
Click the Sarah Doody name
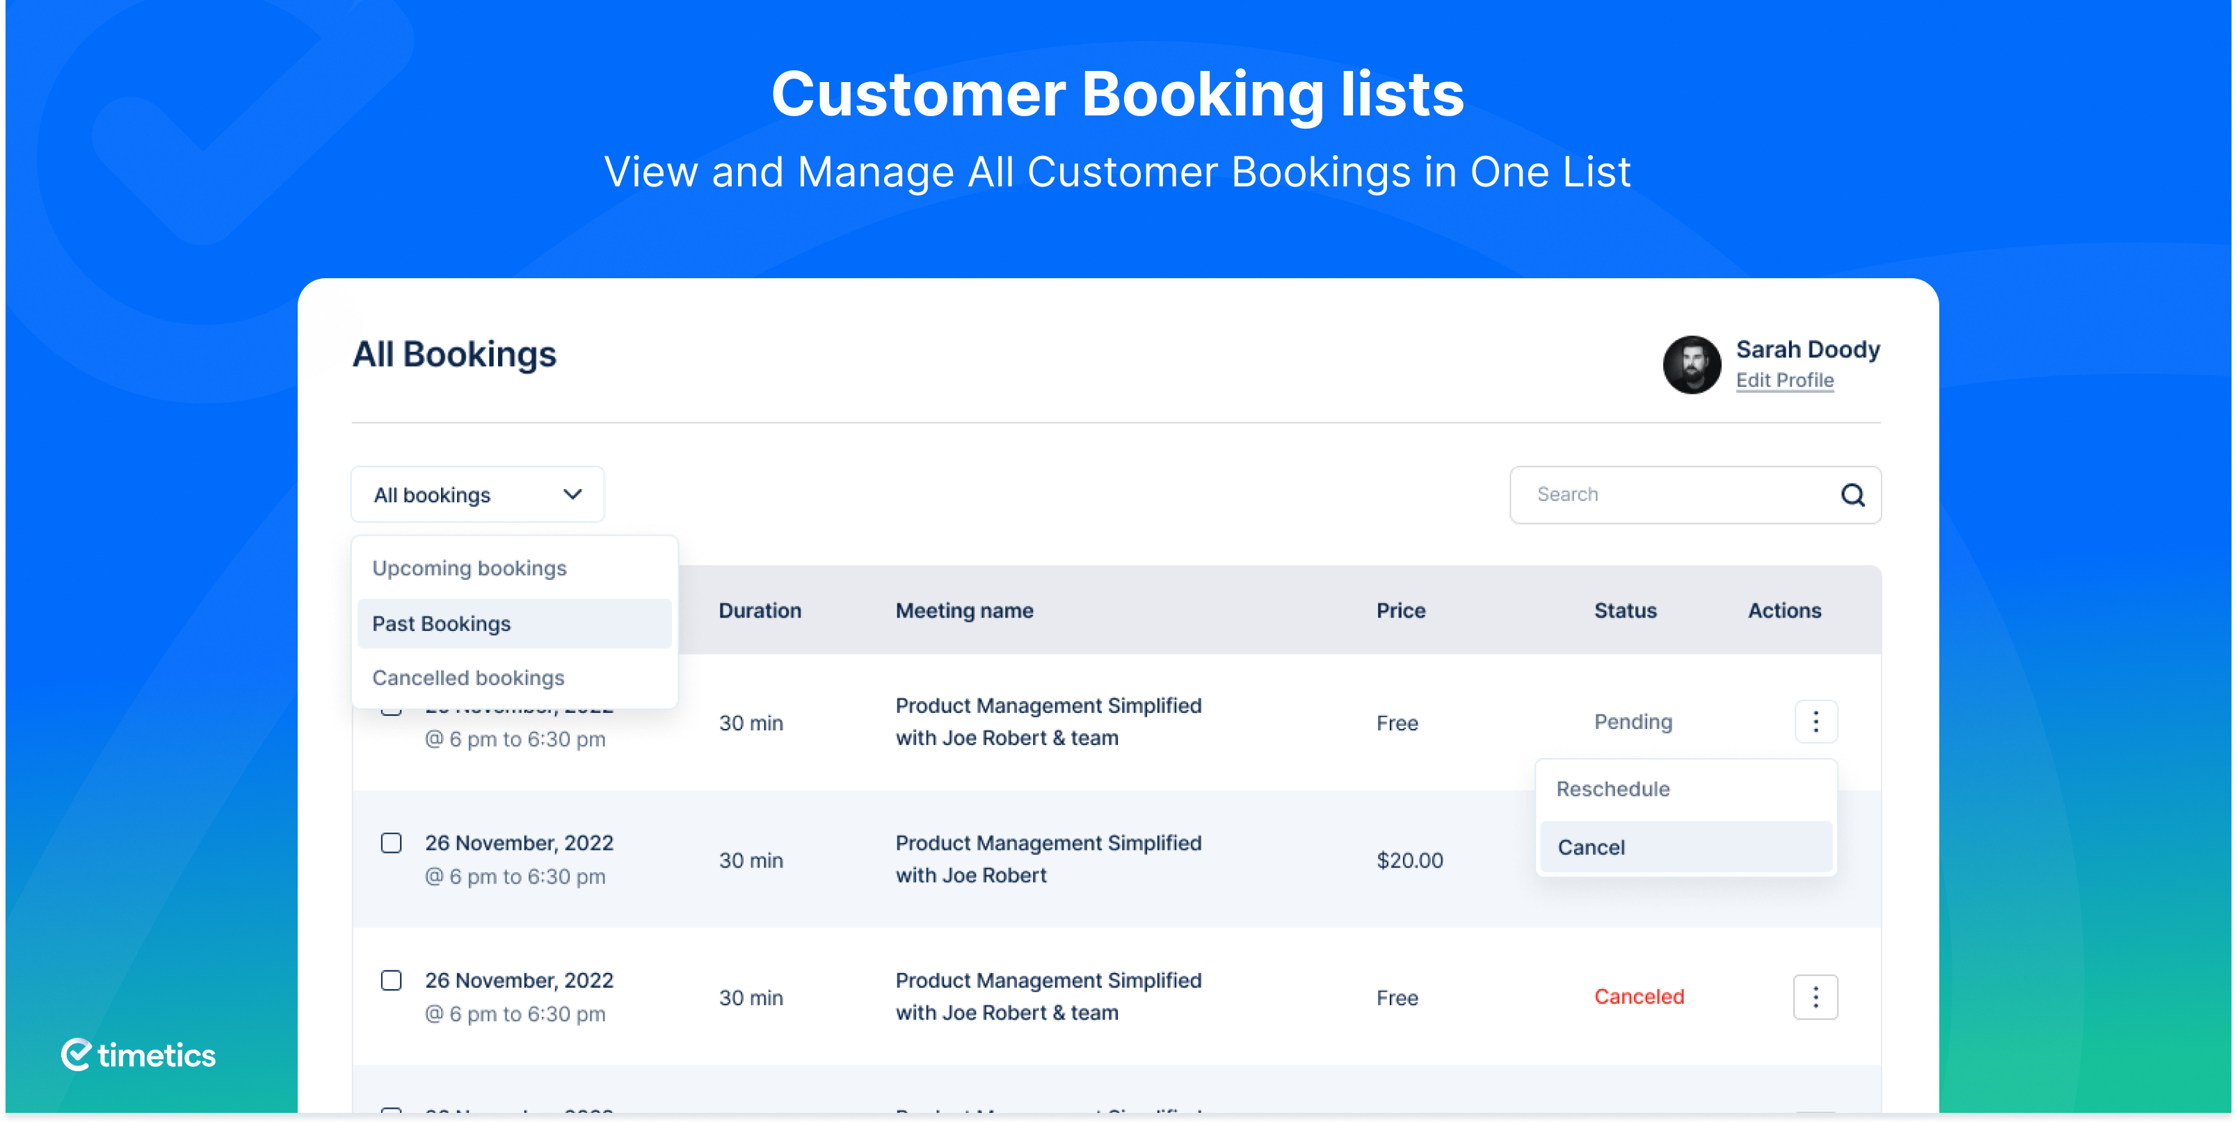(x=1808, y=349)
